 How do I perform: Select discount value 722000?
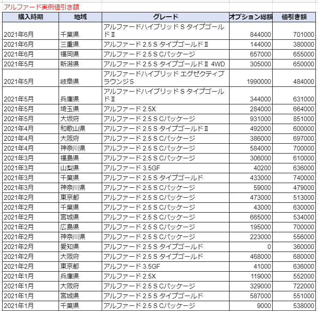tap(294, 286)
